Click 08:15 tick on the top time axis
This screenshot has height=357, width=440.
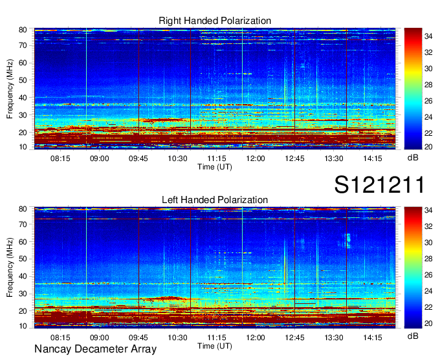(x=60, y=158)
